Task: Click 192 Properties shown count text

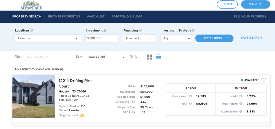Action: tap(39, 69)
